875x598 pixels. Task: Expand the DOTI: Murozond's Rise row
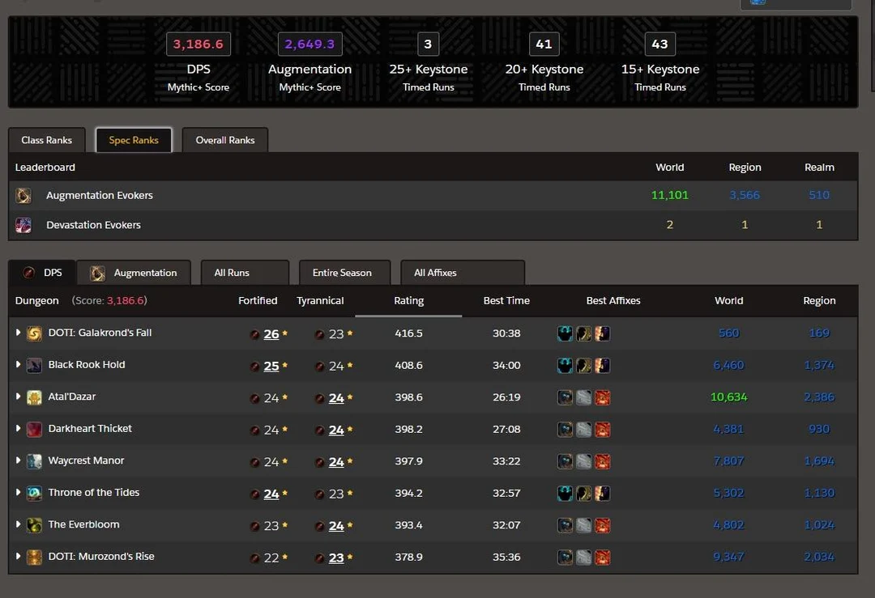[x=17, y=557]
